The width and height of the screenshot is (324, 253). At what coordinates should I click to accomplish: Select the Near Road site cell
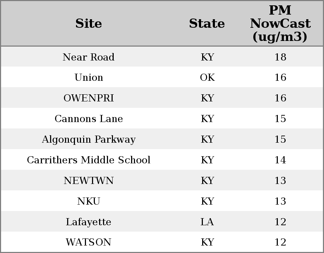[x=88, y=57]
